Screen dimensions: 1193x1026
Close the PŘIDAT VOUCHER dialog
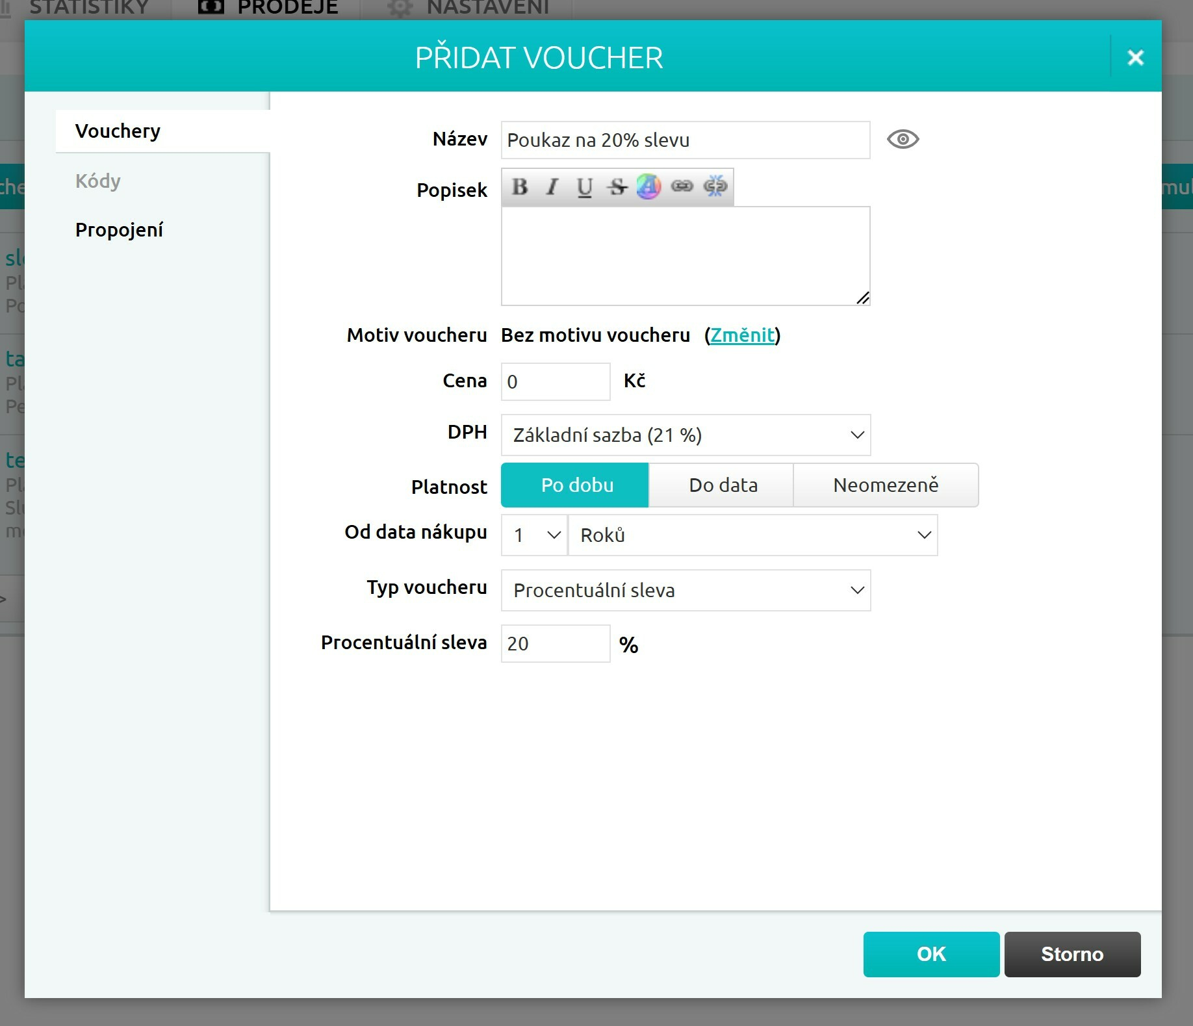coord(1135,57)
